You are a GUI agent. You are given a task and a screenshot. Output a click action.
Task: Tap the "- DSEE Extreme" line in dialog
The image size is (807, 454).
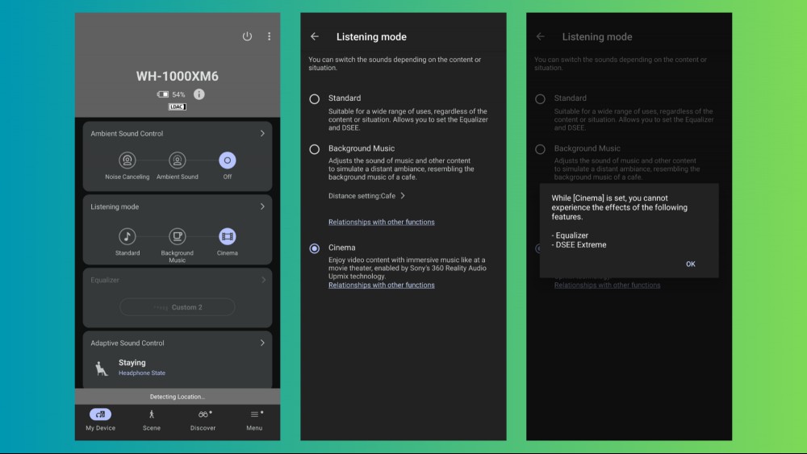pos(579,244)
